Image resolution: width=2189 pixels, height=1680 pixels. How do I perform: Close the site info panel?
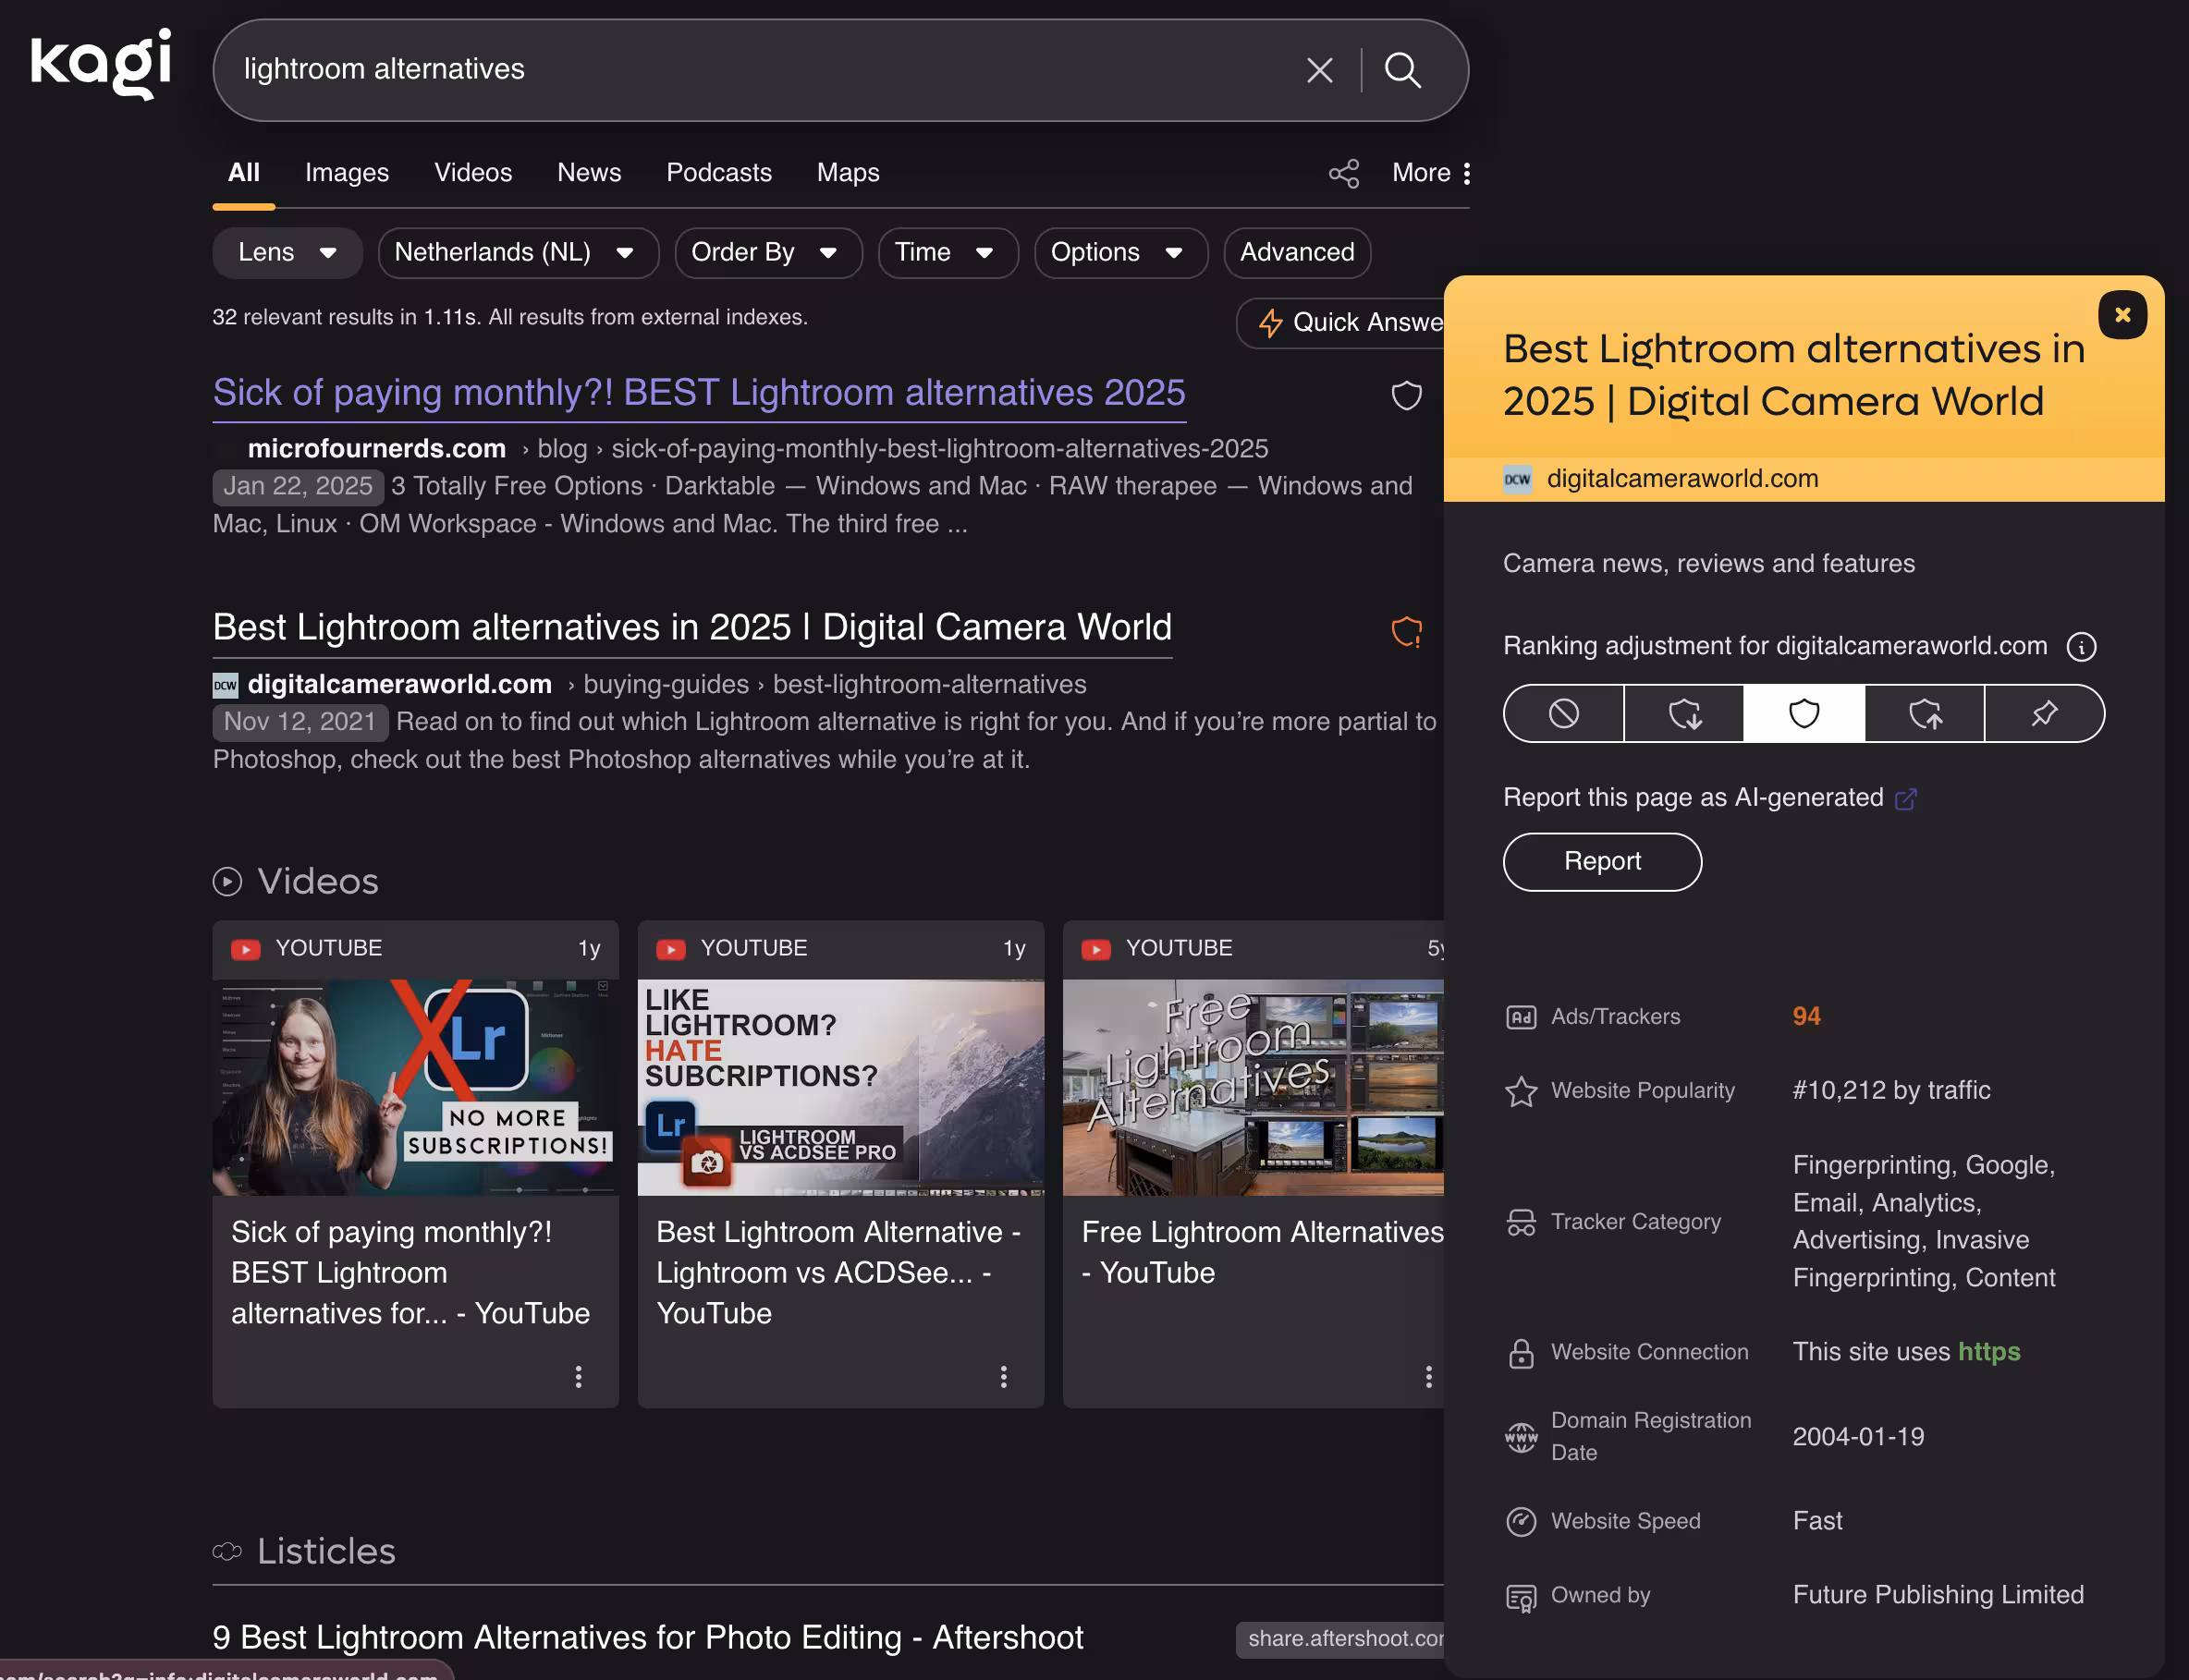pos(2122,315)
